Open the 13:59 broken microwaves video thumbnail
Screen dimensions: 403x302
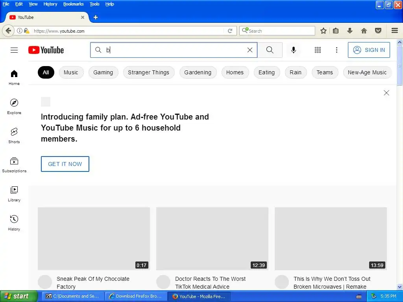coord(331,239)
